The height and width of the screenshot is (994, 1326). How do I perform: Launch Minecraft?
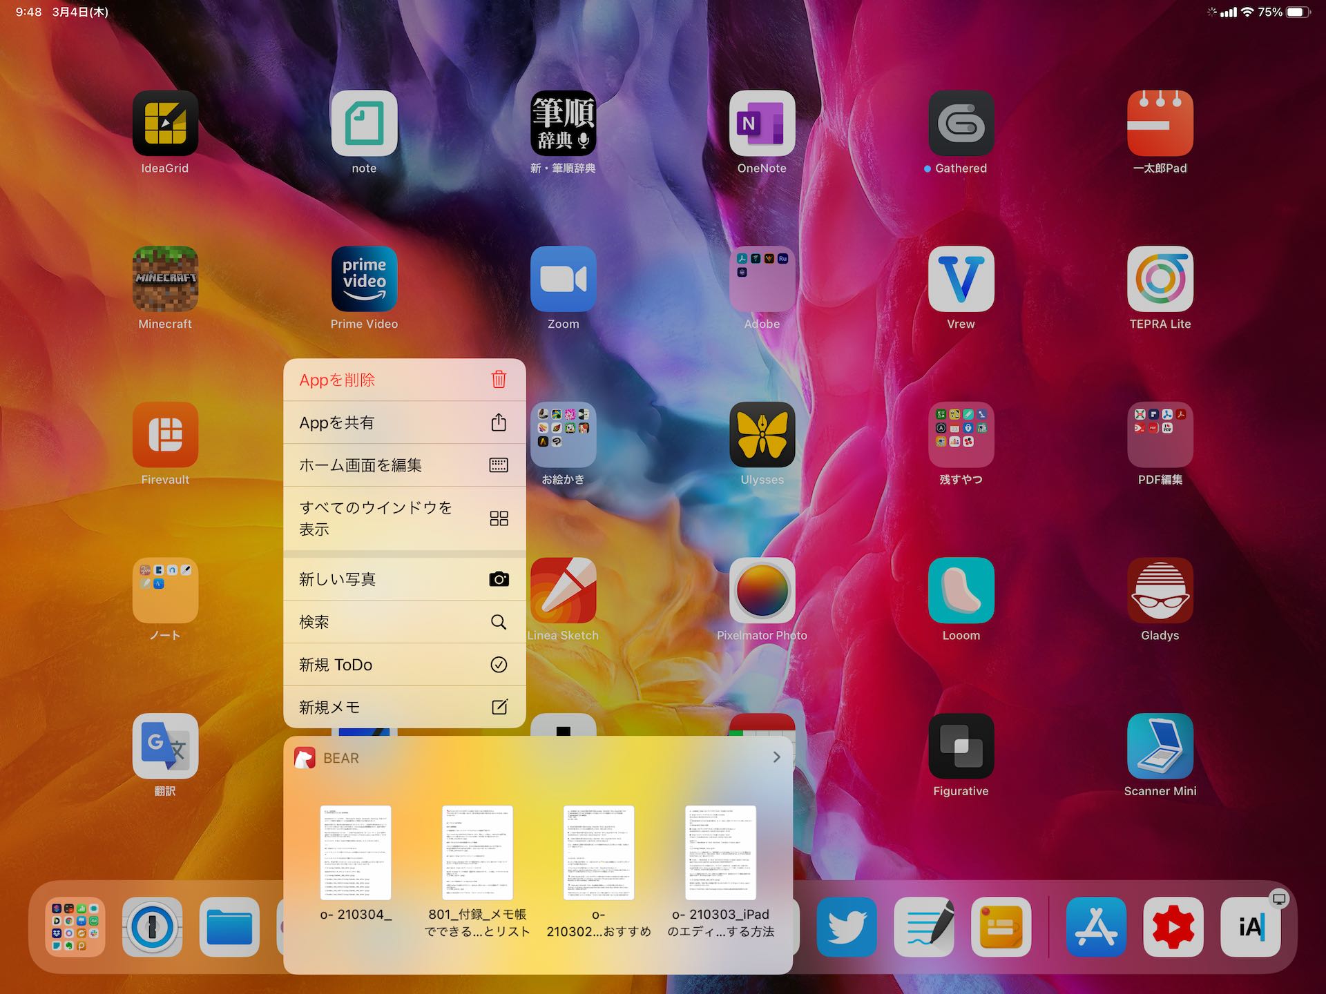165,279
